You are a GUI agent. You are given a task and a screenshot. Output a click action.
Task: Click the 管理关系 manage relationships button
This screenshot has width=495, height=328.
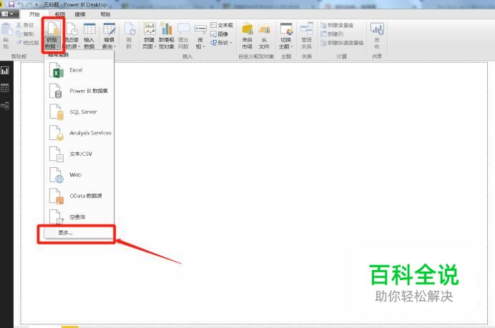[x=307, y=35]
